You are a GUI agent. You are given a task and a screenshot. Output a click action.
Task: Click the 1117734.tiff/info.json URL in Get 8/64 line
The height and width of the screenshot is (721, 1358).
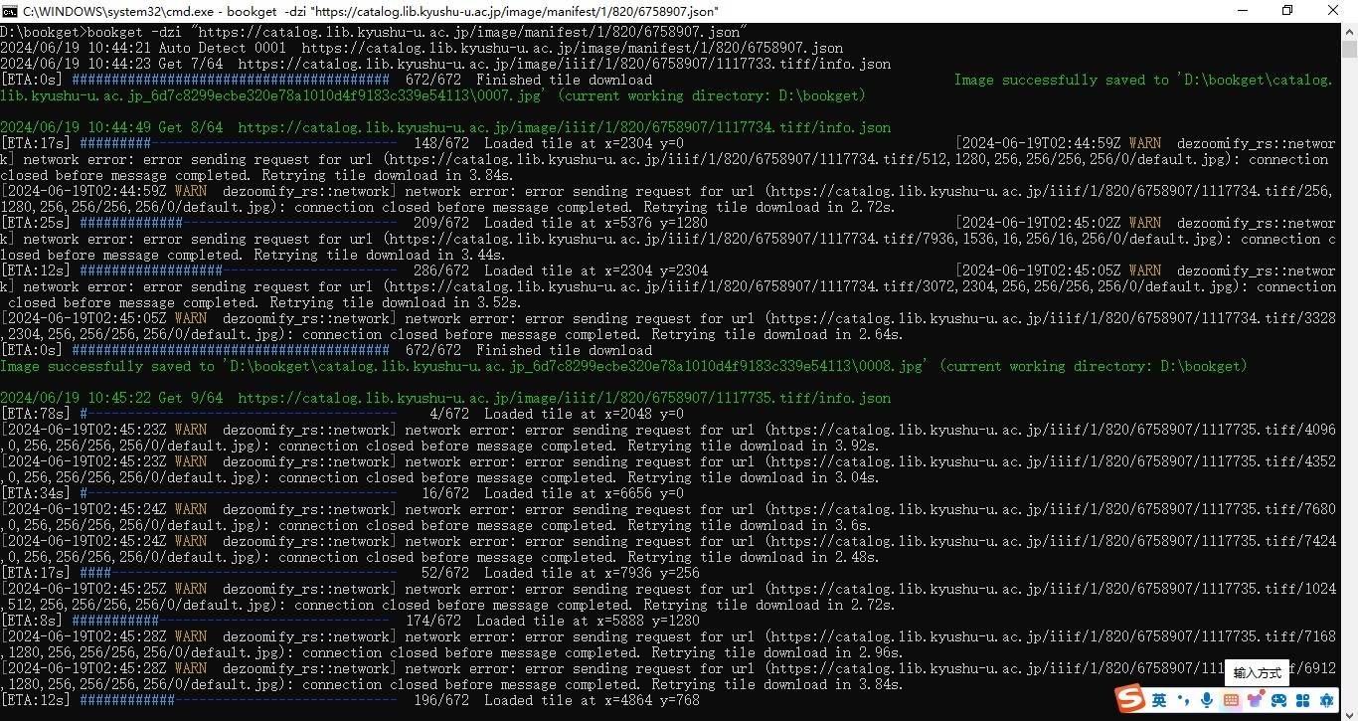pyautogui.click(x=564, y=127)
